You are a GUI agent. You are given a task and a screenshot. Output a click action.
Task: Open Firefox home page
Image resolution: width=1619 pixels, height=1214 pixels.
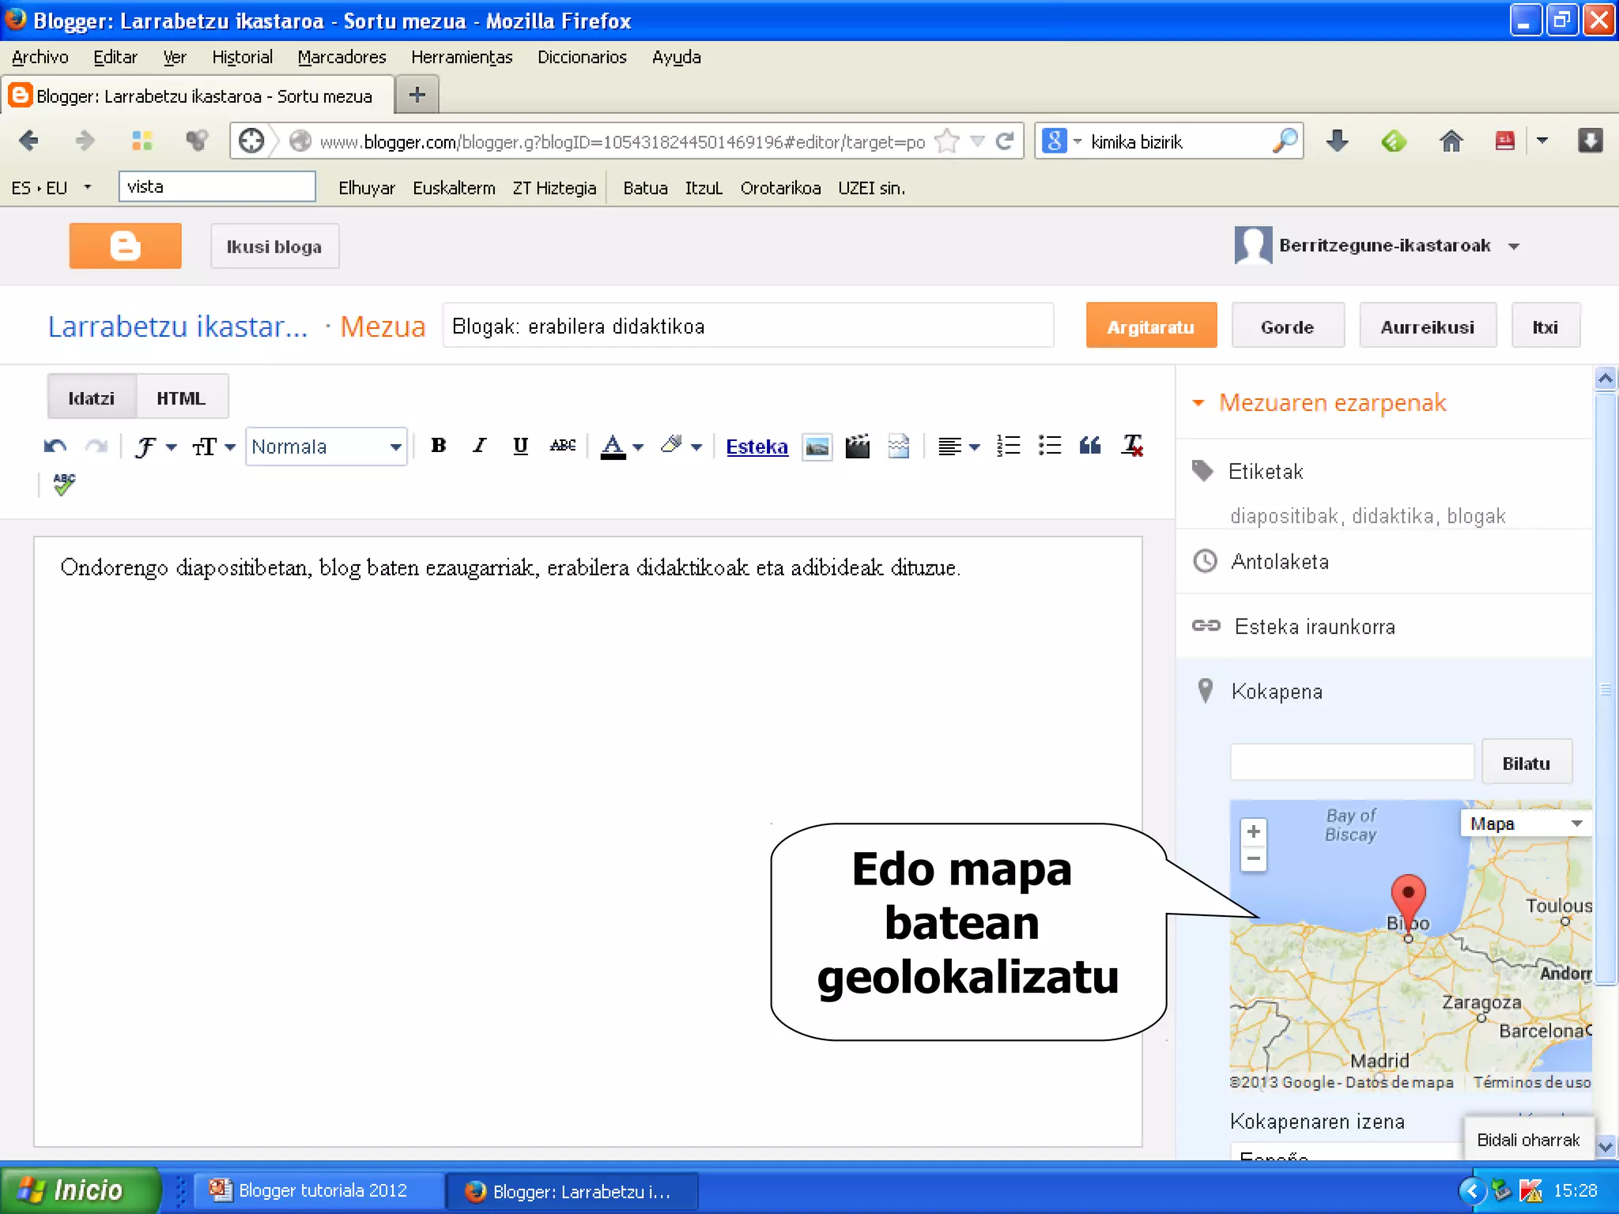[x=1451, y=141]
